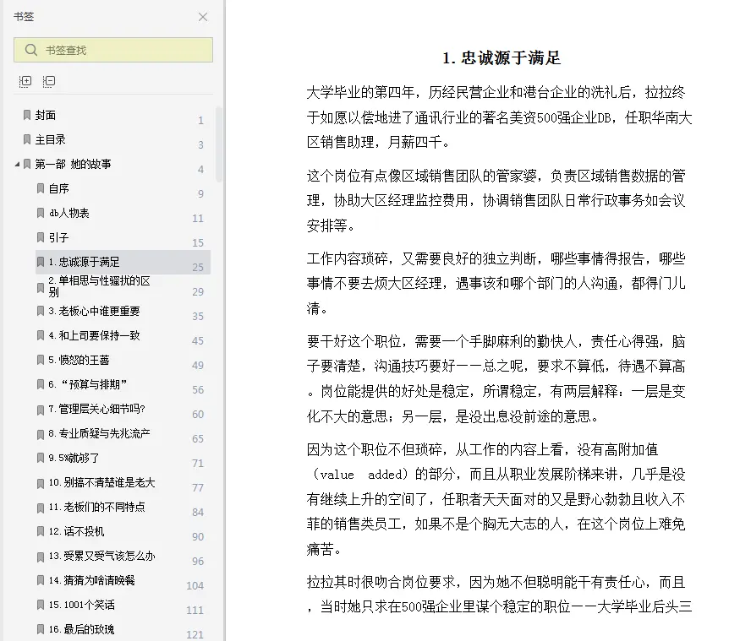Select bookmark 16. 最后的玫瑰
729x641 pixels.
81,630
